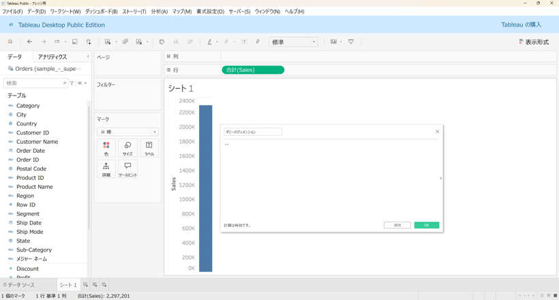Open the 分析(A) menu

[159, 12]
